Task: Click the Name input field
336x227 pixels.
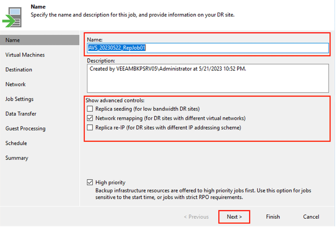Action: pos(208,48)
